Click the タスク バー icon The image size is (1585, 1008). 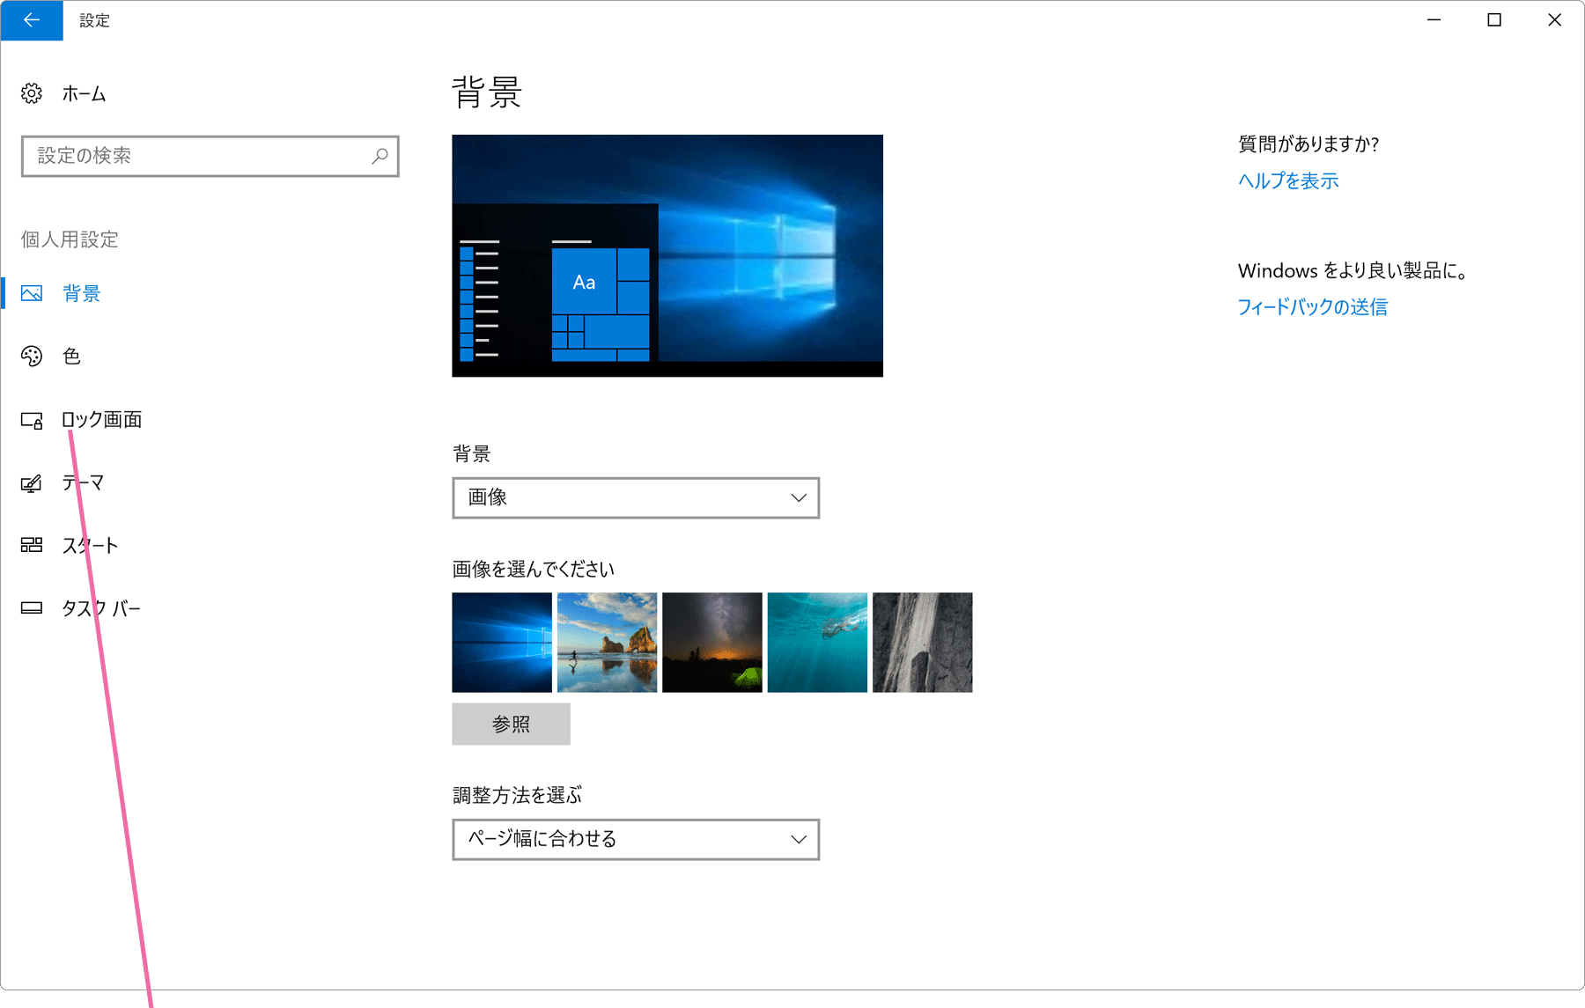tap(32, 607)
